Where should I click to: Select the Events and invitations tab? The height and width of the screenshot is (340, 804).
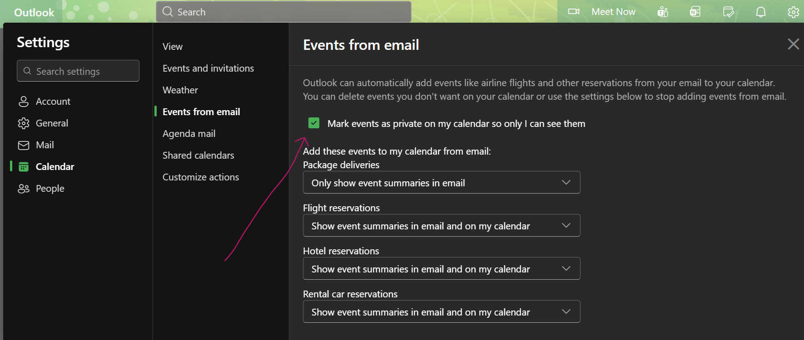pyautogui.click(x=208, y=68)
